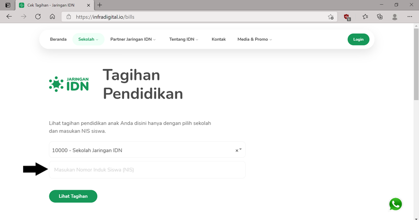Open the WhatsApp chat icon

[395, 204]
